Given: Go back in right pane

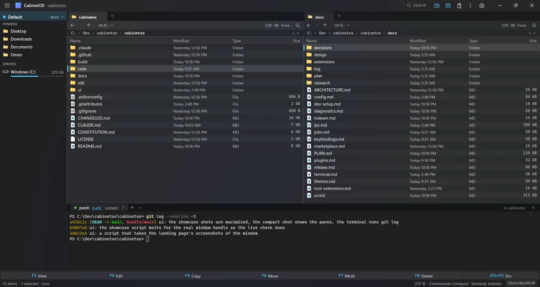Looking at the screenshot, I should click(309, 25).
